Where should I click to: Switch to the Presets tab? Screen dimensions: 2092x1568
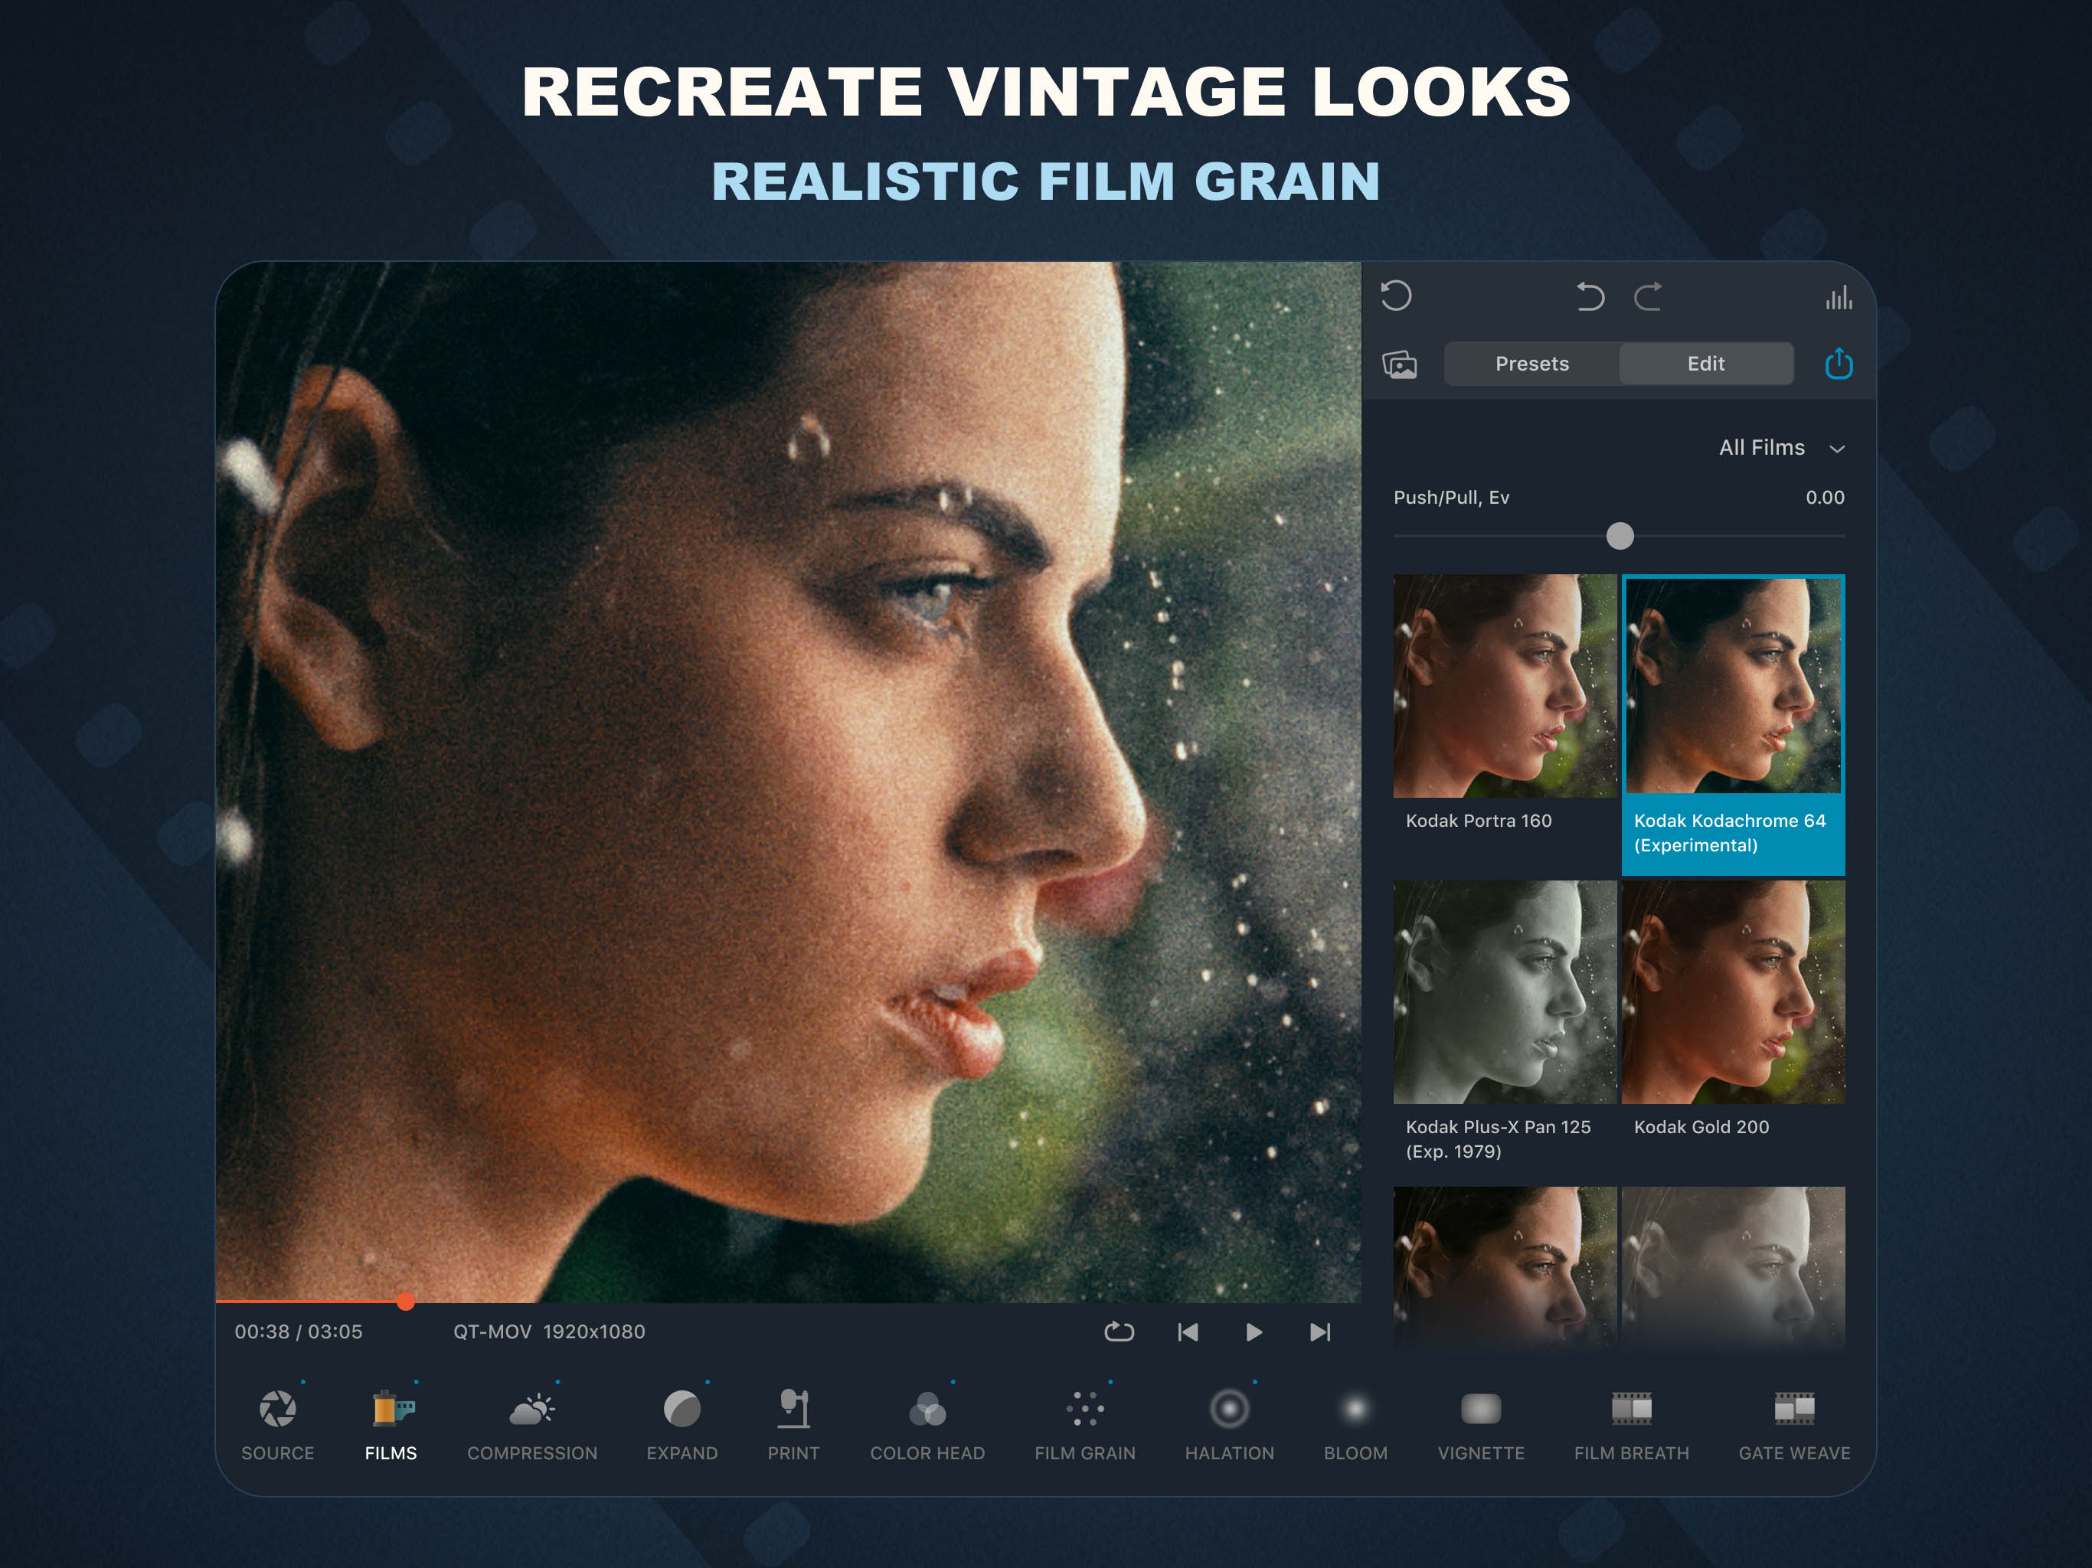coord(1531,364)
